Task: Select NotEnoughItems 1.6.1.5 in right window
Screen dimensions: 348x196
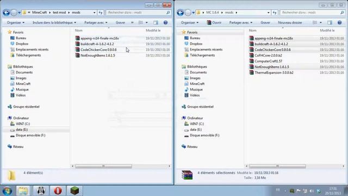Action: point(272,67)
